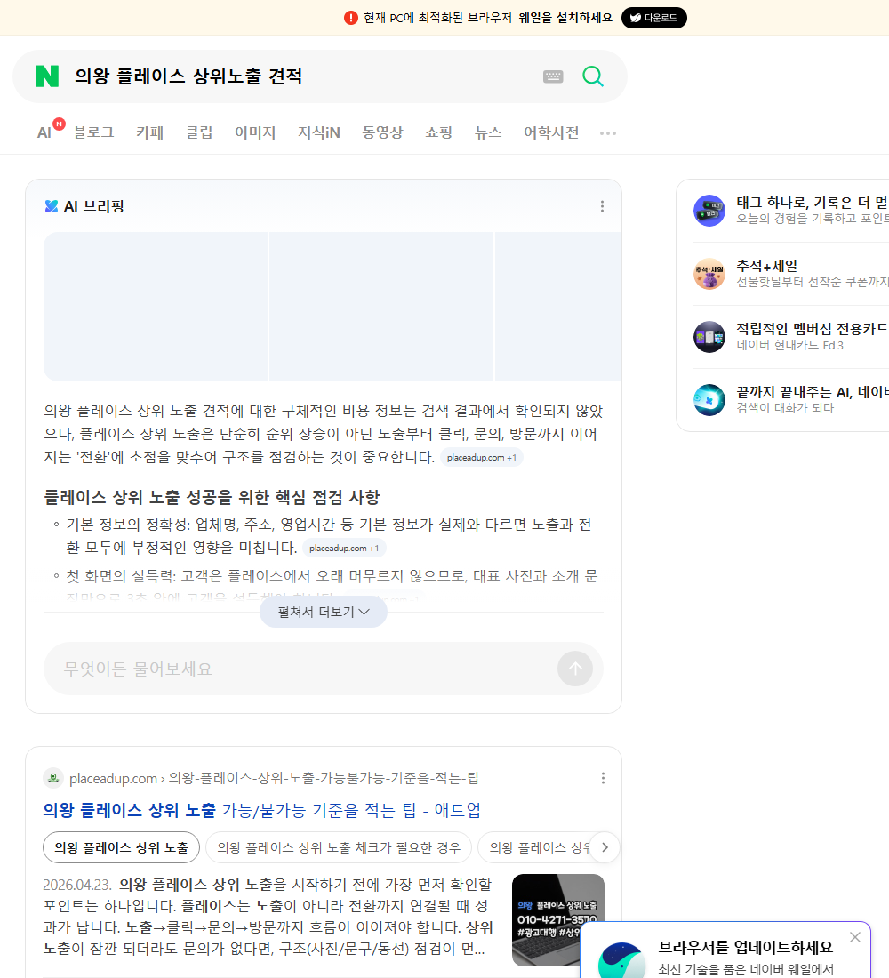Open three-dot menu of placeadup.com result
The image size is (889, 978).
click(603, 778)
